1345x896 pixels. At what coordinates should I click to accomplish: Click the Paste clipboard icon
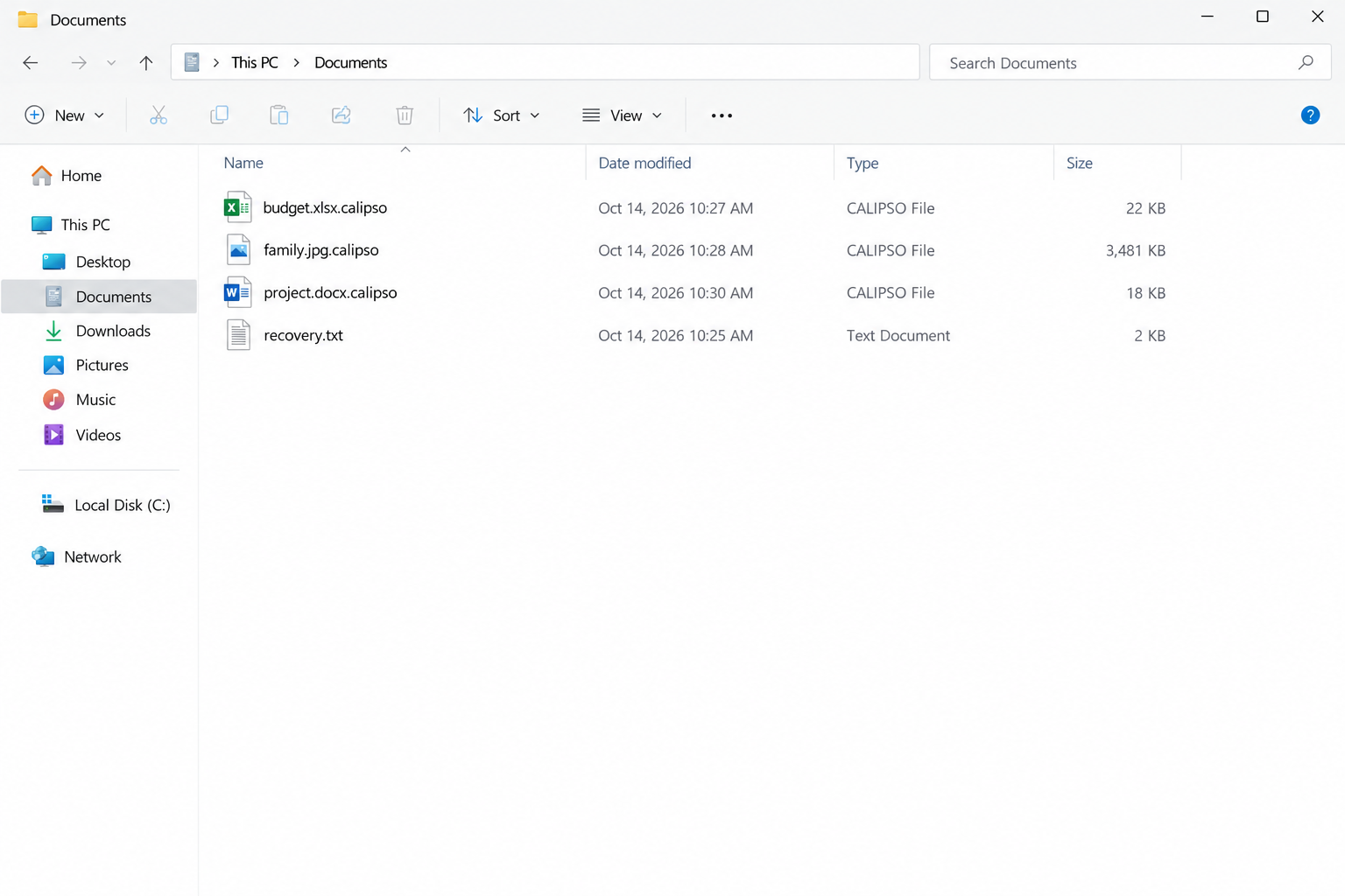pos(278,115)
